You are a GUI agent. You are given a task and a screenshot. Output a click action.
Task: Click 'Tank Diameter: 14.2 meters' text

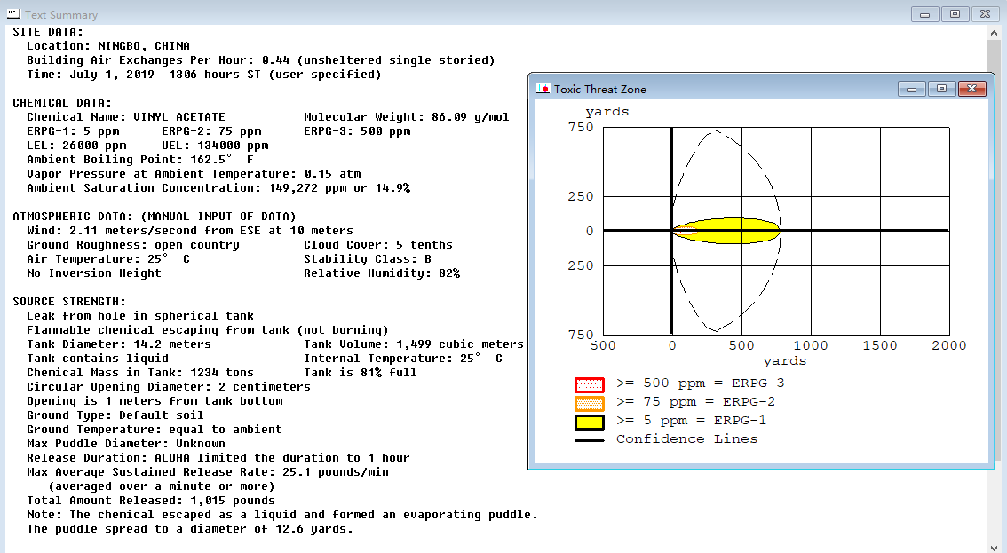pos(119,344)
